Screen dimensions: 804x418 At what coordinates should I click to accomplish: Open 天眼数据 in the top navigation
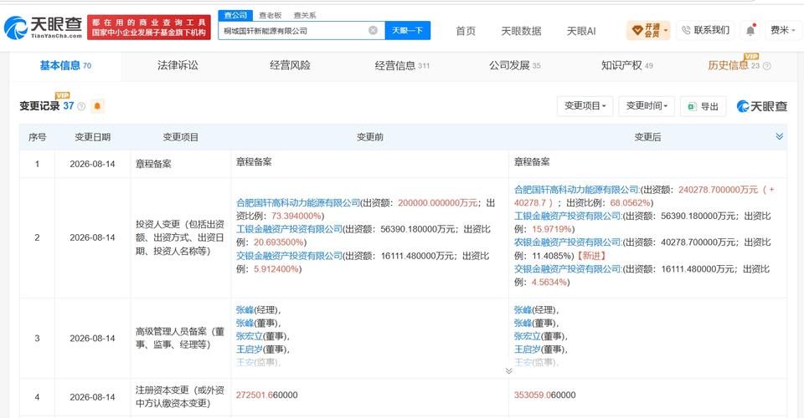pyautogui.click(x=521, y=31)
